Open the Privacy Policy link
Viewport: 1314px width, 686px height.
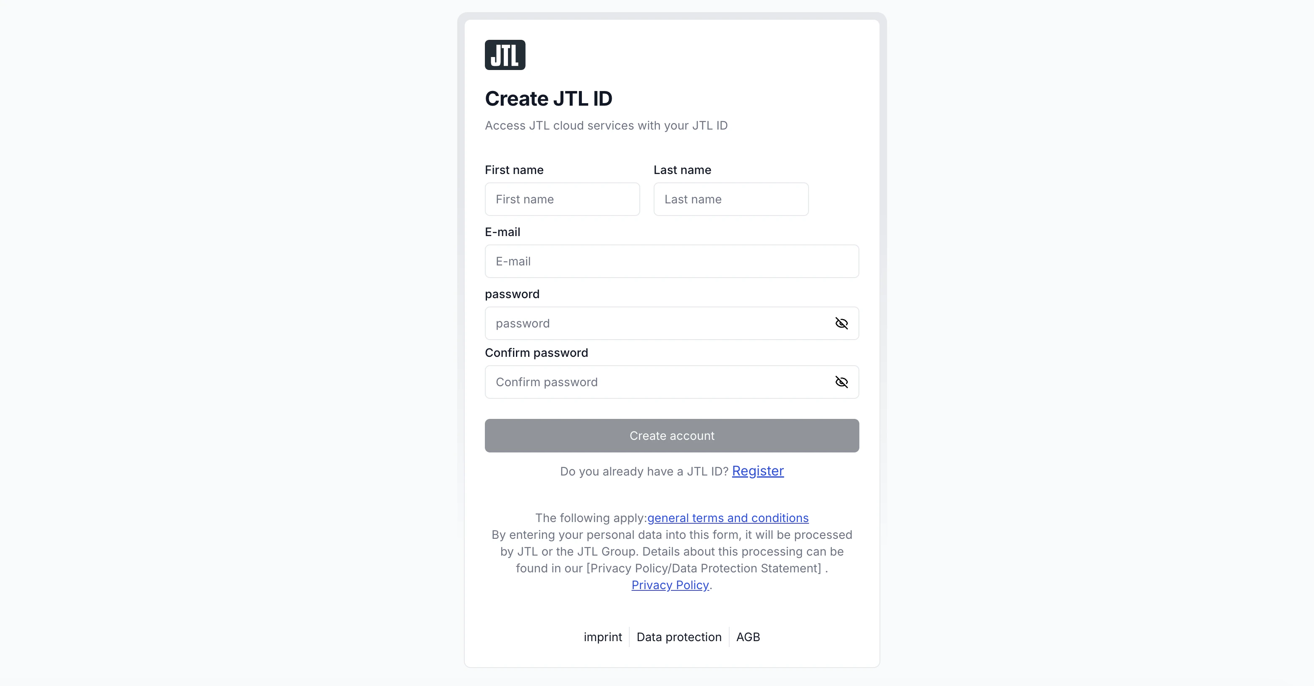(670, 585)
